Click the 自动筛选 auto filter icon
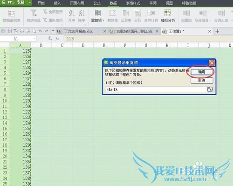The width and height of the screenshot is (233, 186). click(34, 13)
